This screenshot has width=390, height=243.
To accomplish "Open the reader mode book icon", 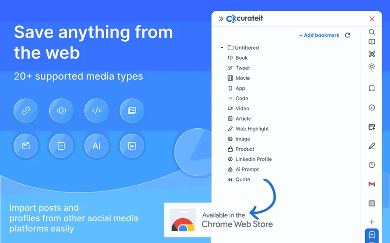I will [x=371, y=42].
